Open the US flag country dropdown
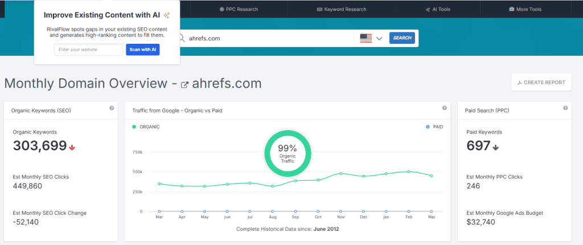The width and height of the screenshot is (583, 245). (x=371, y=38)
